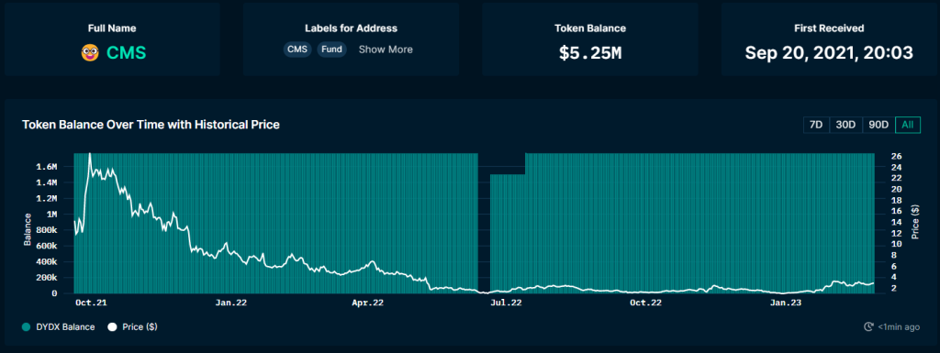Click the Oct.22 x-axis label

coord(645,303)
